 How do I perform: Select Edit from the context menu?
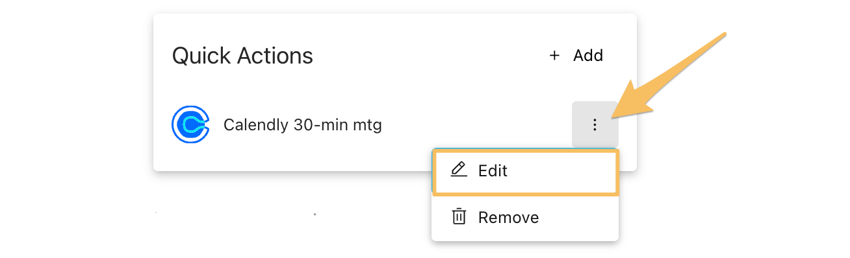coord(525,171)
